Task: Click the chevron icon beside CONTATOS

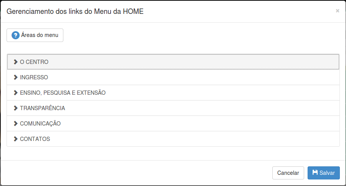Action: [15, 139]
